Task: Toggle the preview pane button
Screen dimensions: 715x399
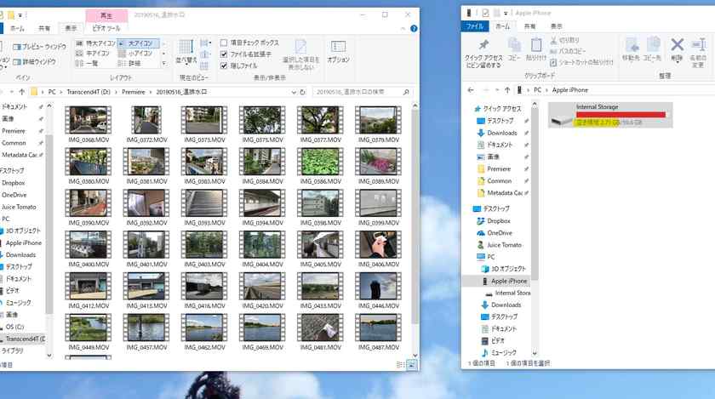Action: (40, 47)
